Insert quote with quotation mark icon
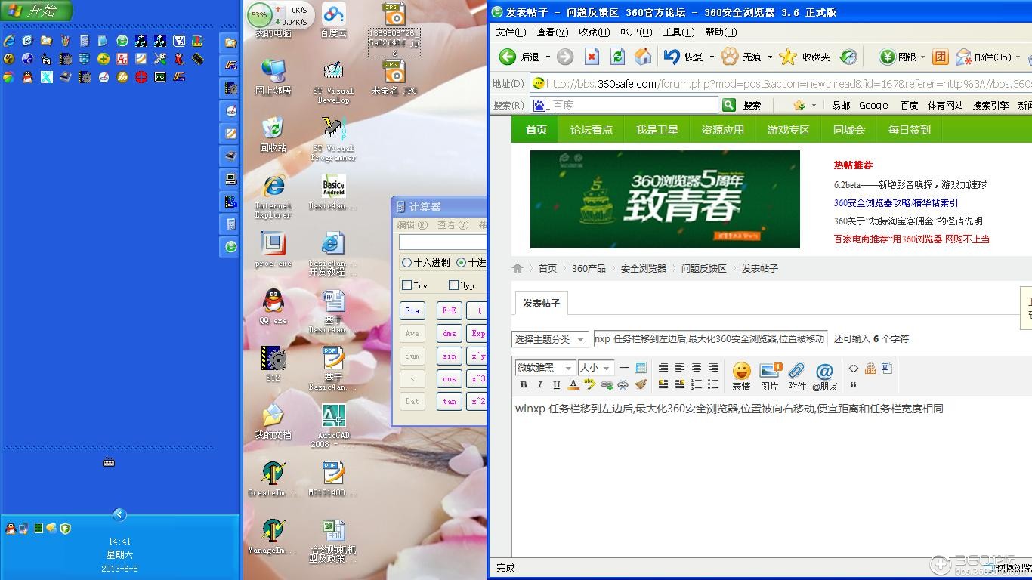 pyautogui.click(x=853, y=385)
